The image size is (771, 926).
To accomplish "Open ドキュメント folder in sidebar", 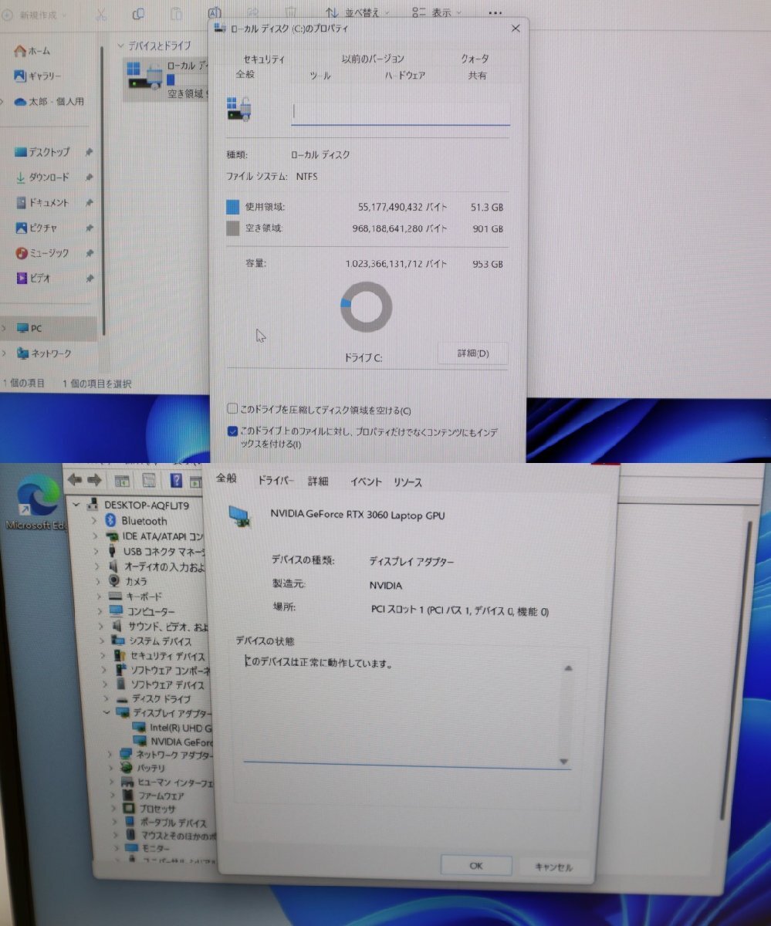I will 42,203.
